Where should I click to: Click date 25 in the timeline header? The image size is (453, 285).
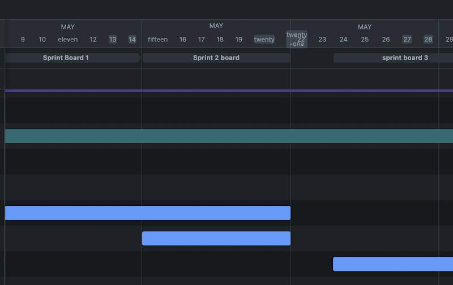[365, 40]
